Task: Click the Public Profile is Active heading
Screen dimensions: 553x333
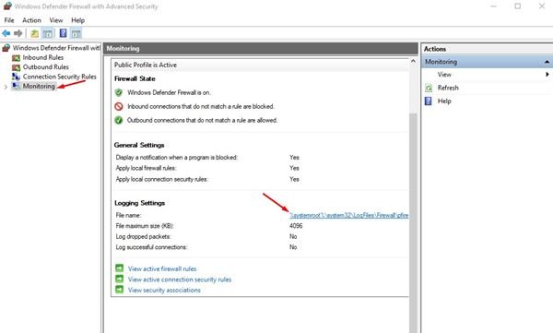Action: [146, 65]
